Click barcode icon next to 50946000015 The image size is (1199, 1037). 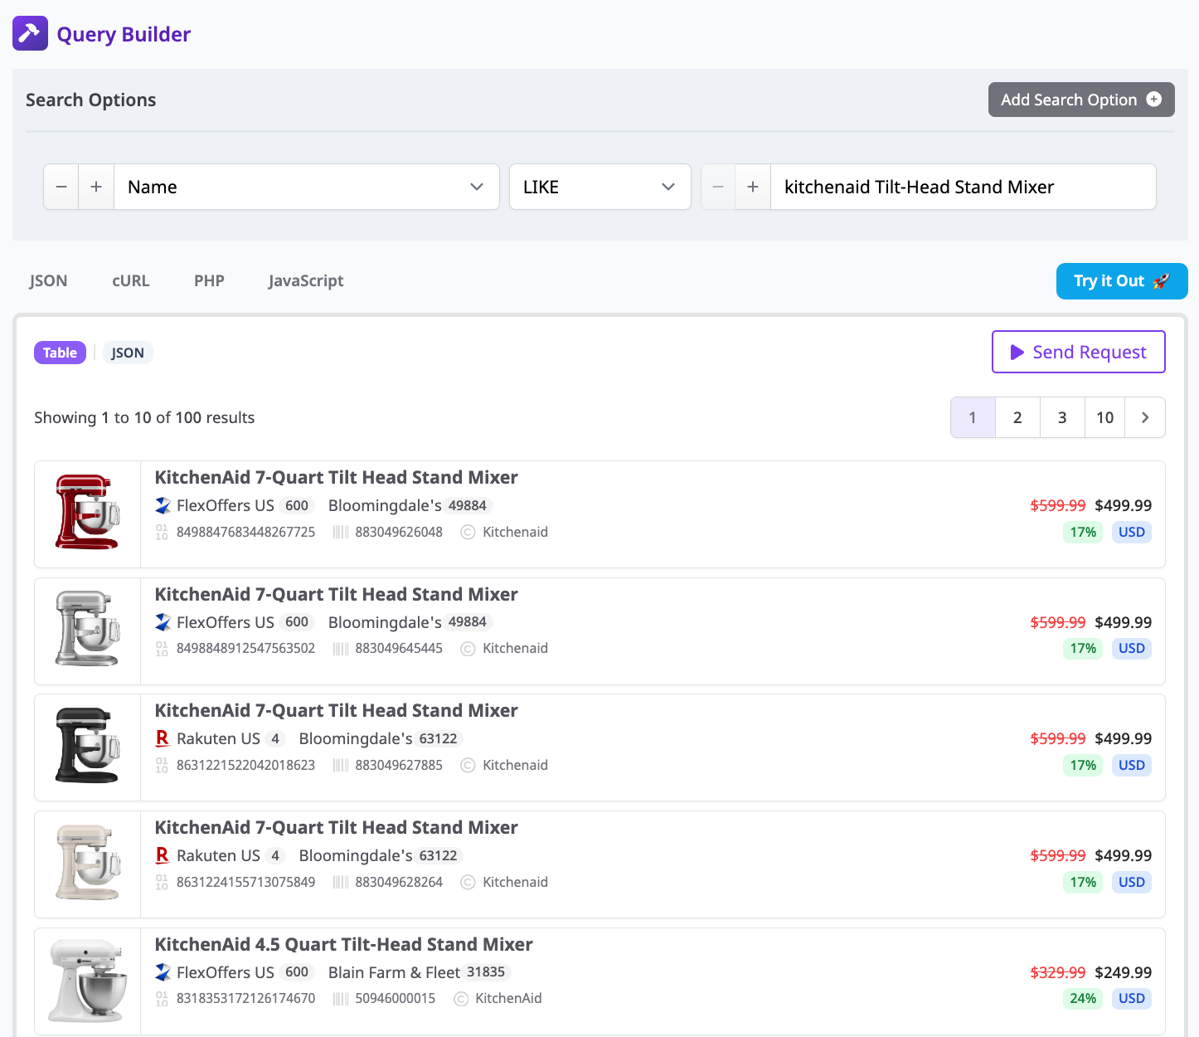(340, 998)
